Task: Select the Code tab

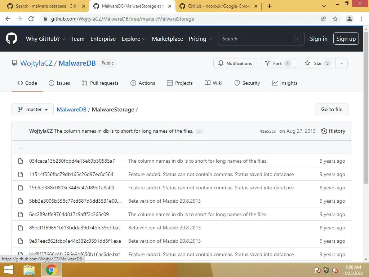Action: click(27, 83)
